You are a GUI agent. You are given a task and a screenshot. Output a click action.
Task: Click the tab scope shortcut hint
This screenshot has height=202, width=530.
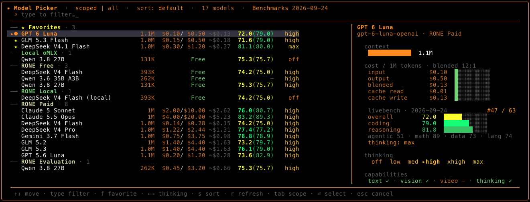(x=290, y=194)
